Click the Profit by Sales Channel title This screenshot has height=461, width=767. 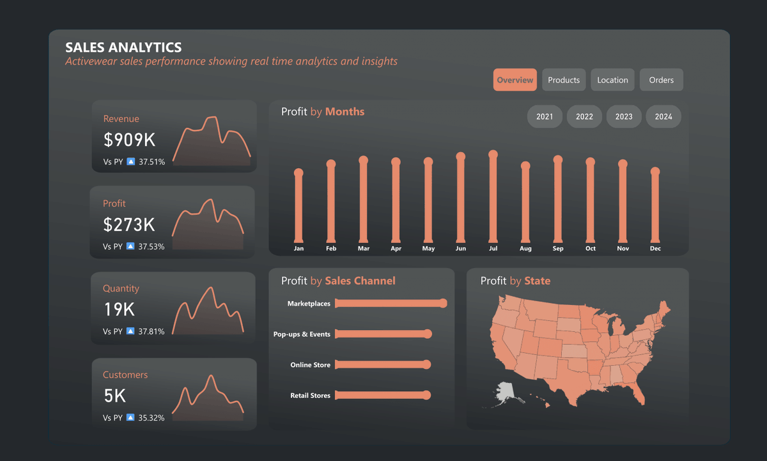(338, 281)
